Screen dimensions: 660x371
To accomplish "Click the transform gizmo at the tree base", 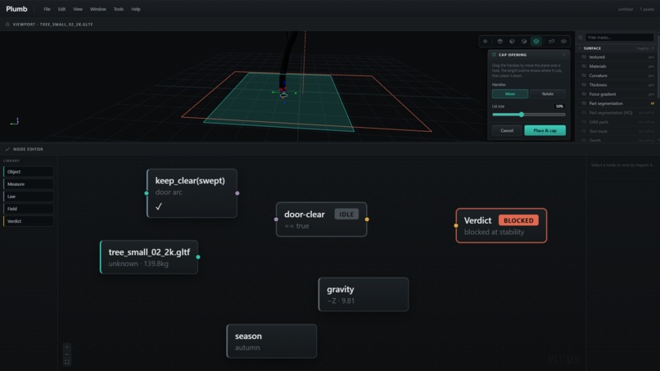I will tap(284, 93).
